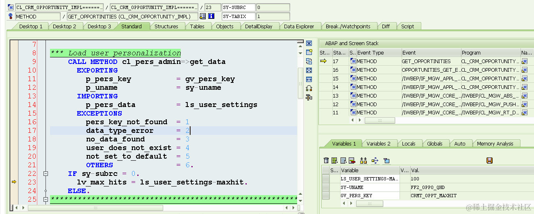
Task: Click the Event Type column header
Action: tap(378, 52)
